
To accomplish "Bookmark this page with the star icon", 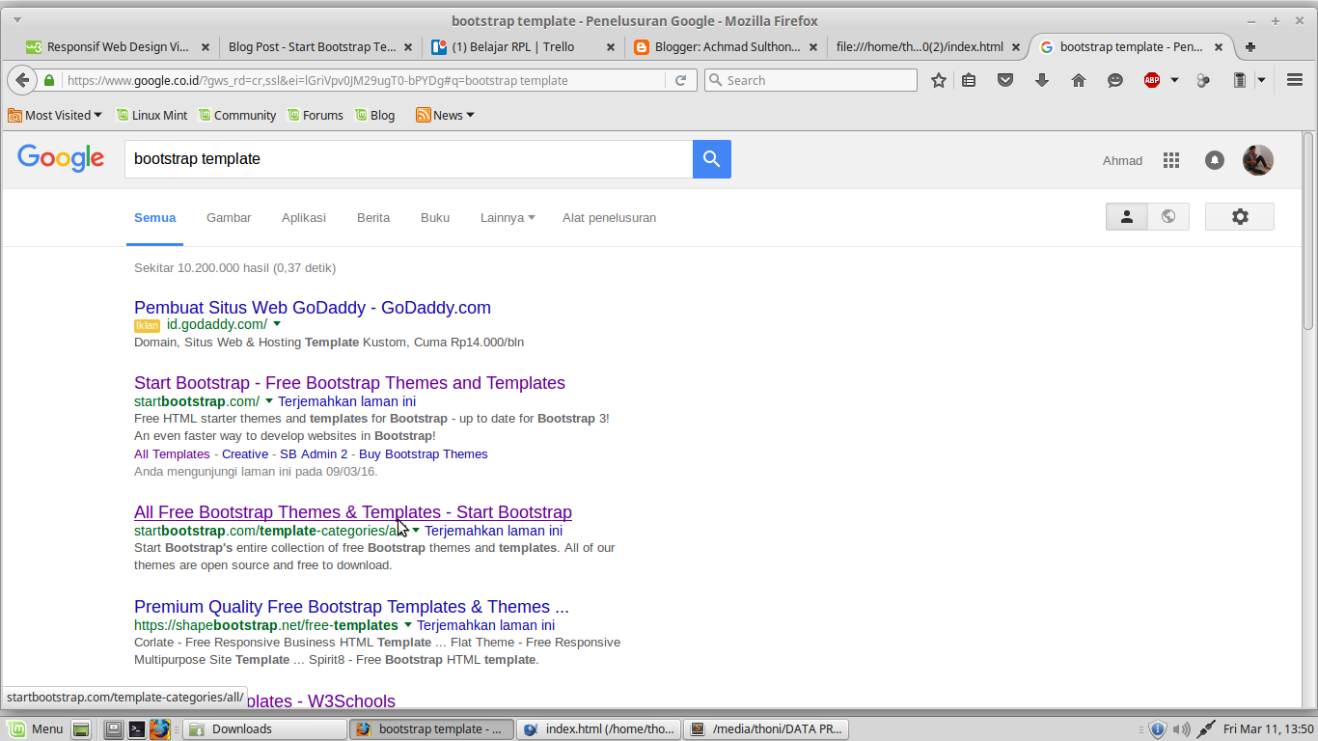I will (938, 81).
